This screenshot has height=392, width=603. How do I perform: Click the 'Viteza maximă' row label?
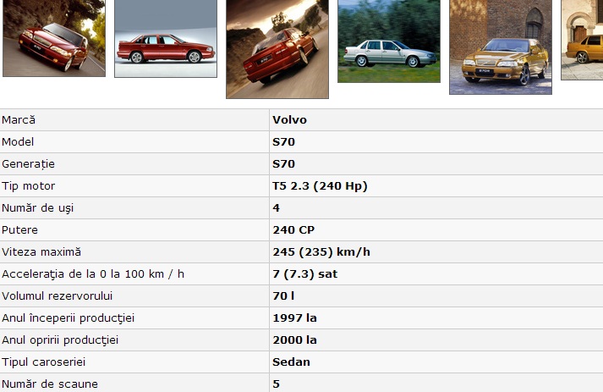pyautogui.click(x=41, y=251)
